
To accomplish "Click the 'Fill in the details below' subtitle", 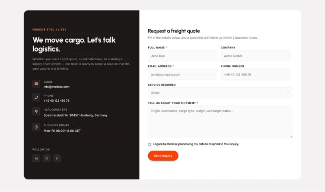I will pos(203,37).
